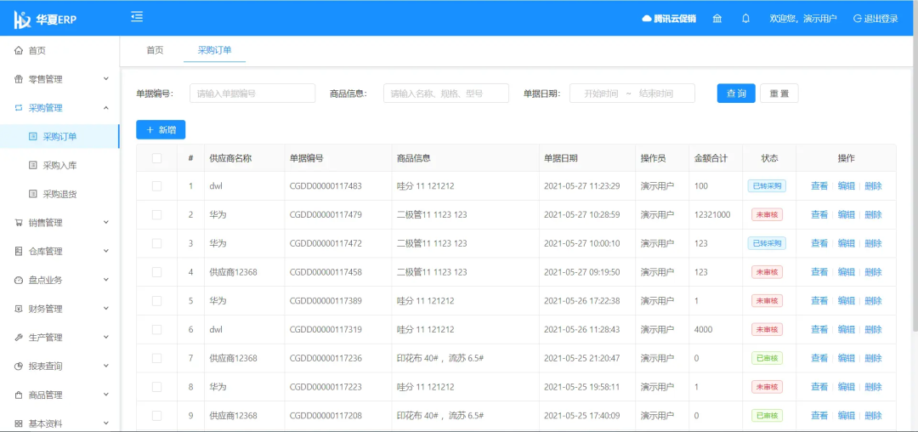Toggle the select-all checkbox in table header
This screenshot has height=432, width=918.
[x=156, y=158]
